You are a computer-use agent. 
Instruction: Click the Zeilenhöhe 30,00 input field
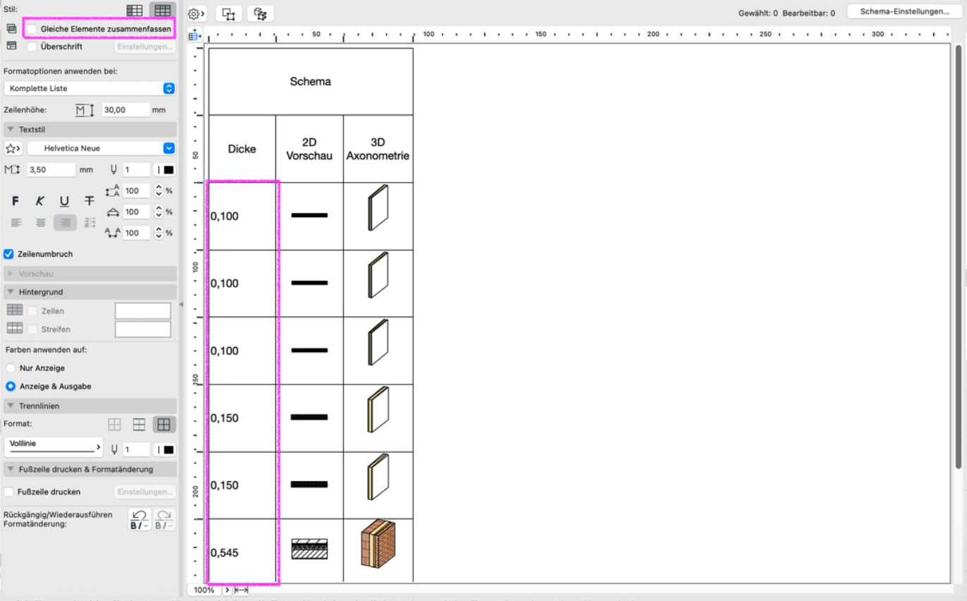pos(126,109)
